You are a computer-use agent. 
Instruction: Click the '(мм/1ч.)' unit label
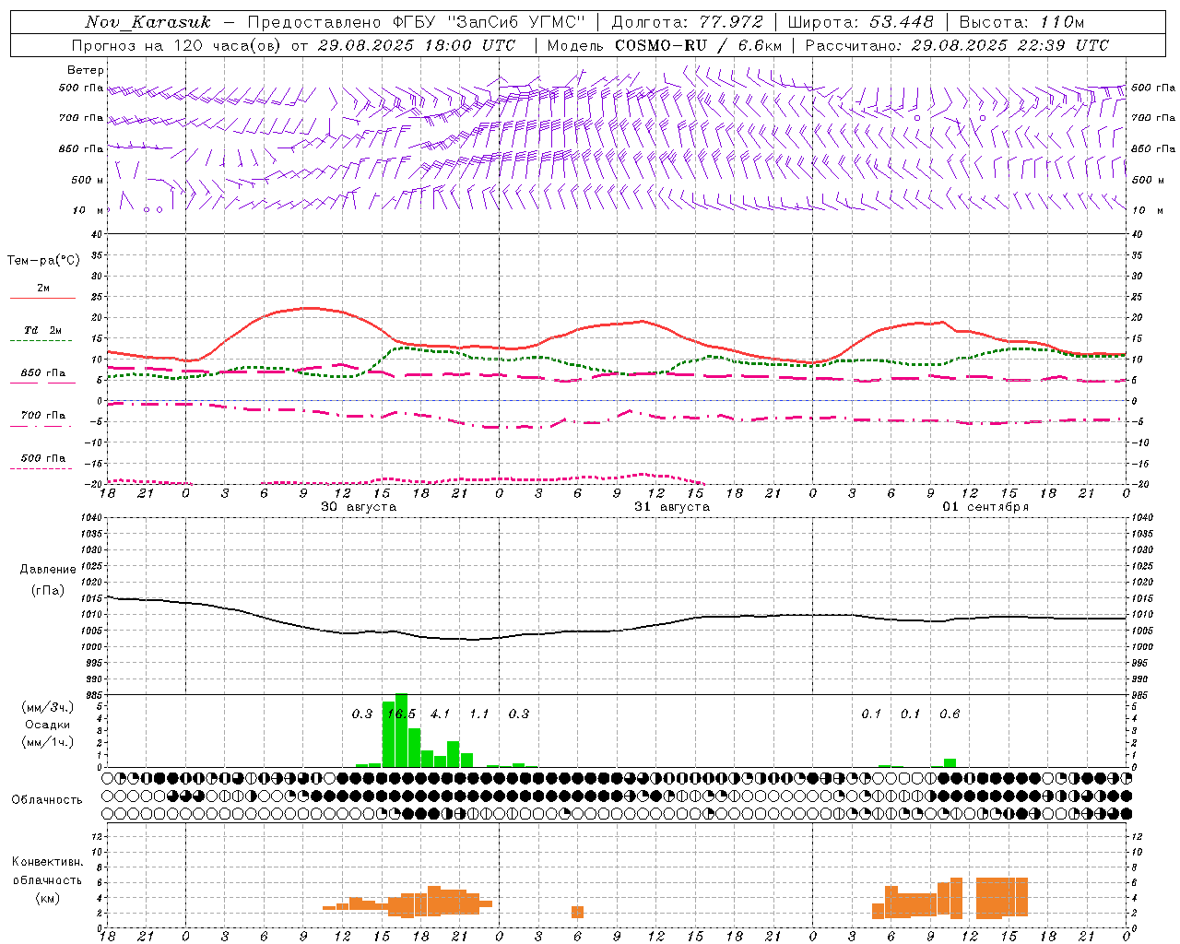click(48, 742)
